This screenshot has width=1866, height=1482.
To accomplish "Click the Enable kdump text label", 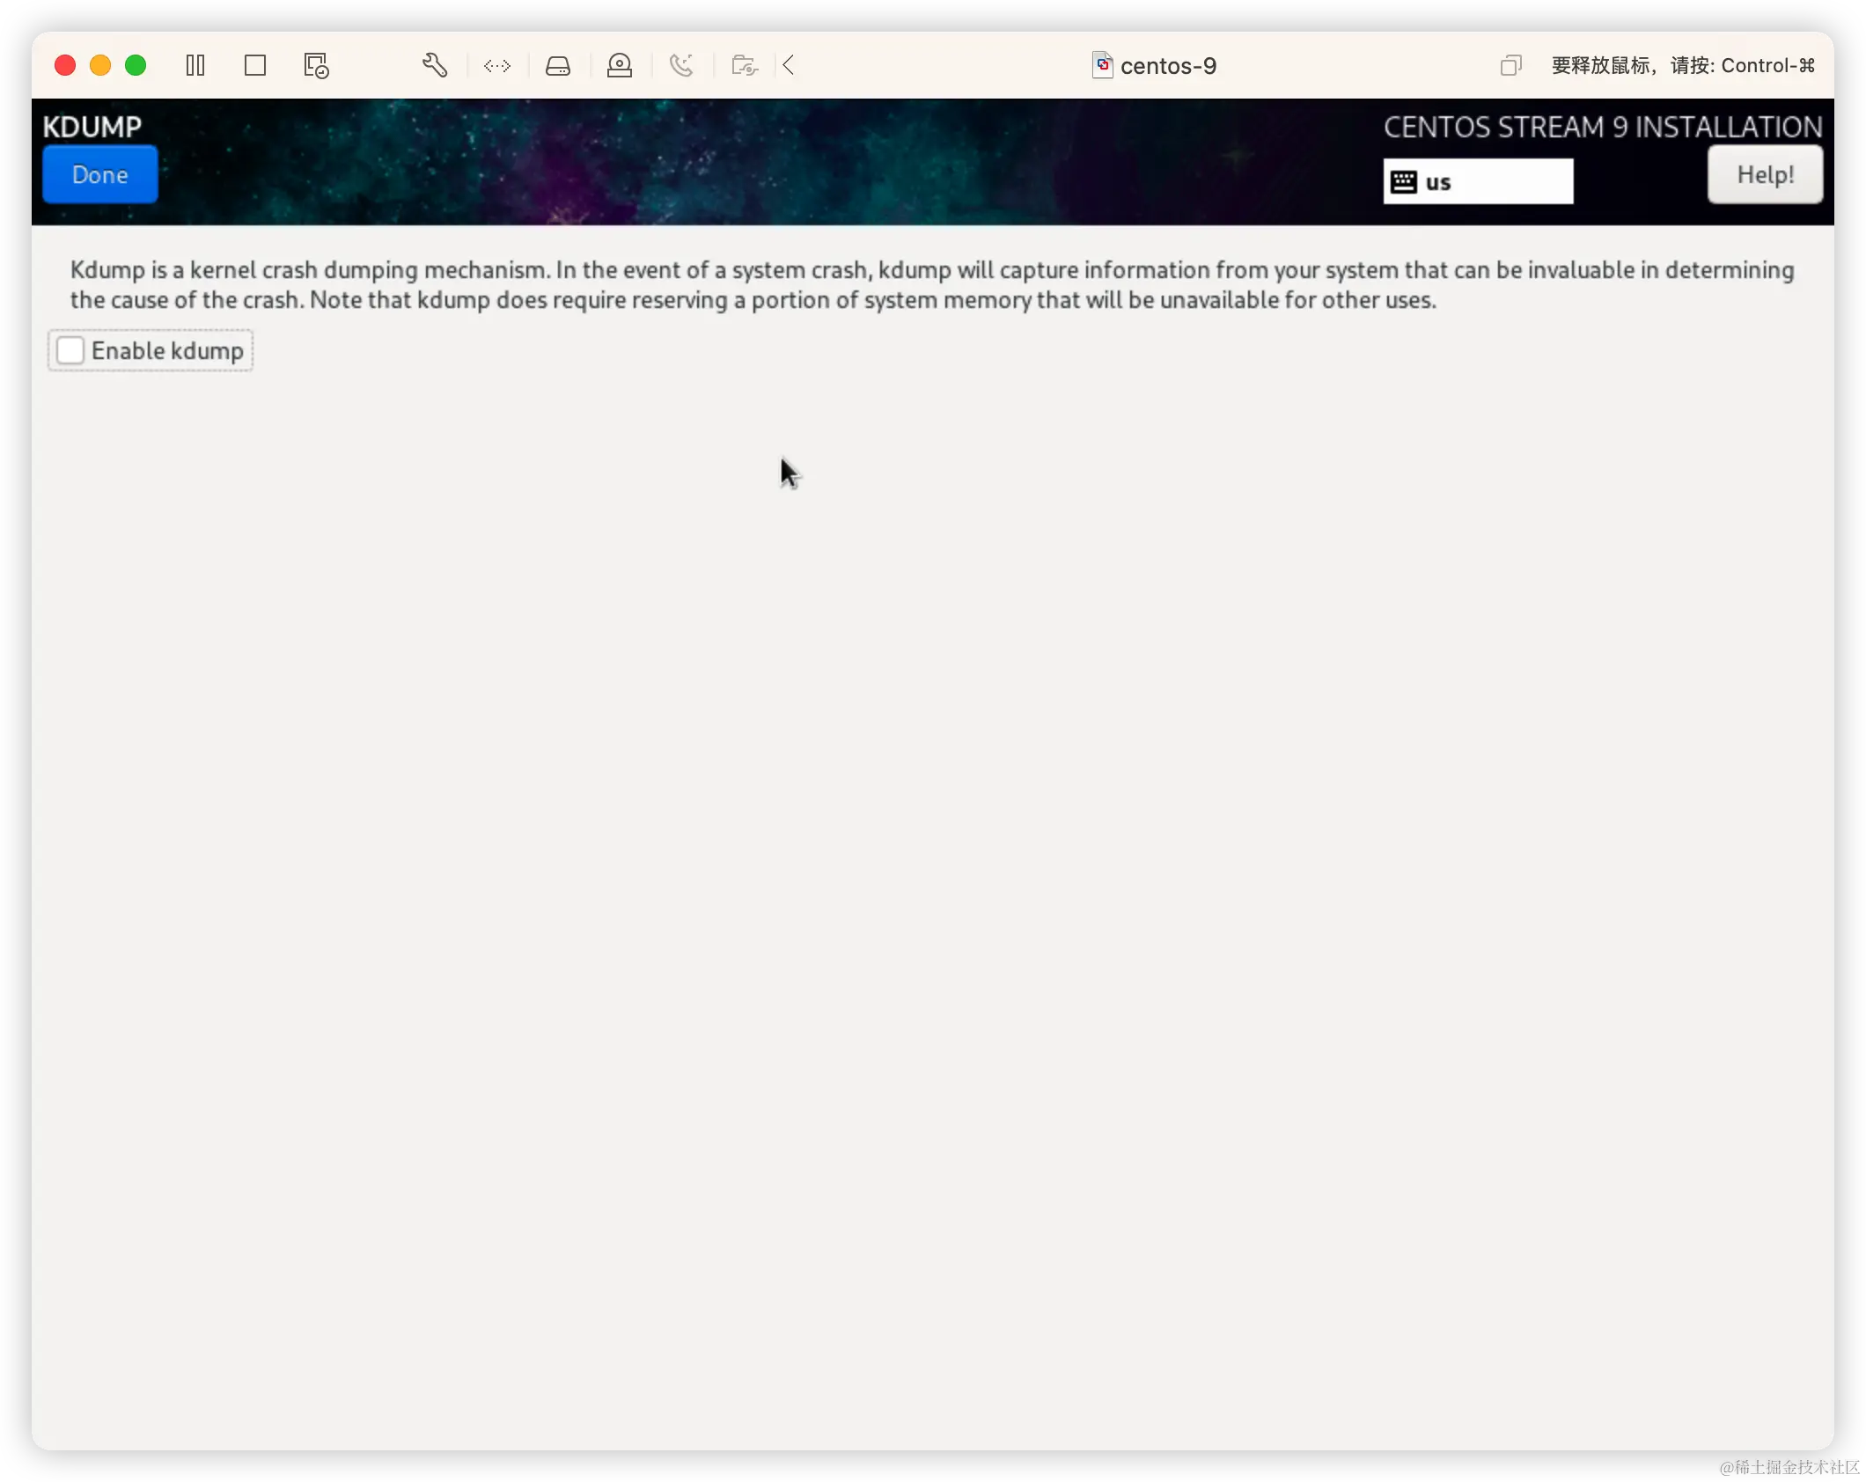I will click(167, 350).
